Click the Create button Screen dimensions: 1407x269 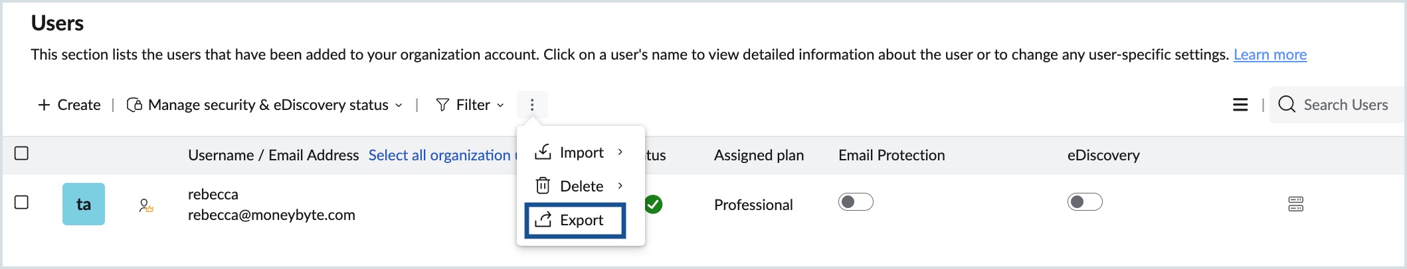point(69,105)
